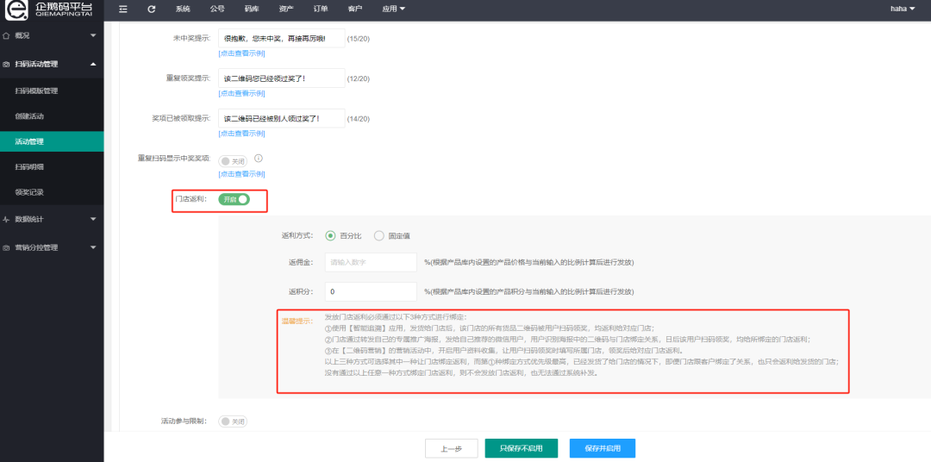Disable the 门店返利 toggle switch
The width and height of the screenshot is (931, 462).
(x=234, y=199)
